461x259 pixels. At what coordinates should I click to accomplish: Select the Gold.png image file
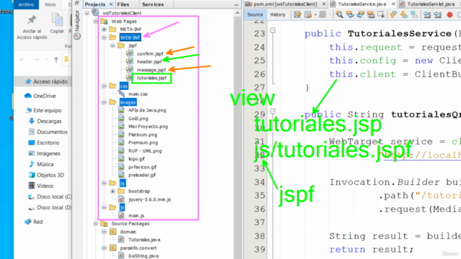(138, 119)
